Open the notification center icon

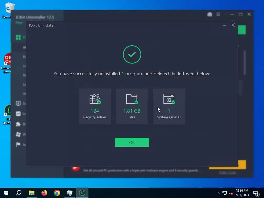click(x=256, y=193)
